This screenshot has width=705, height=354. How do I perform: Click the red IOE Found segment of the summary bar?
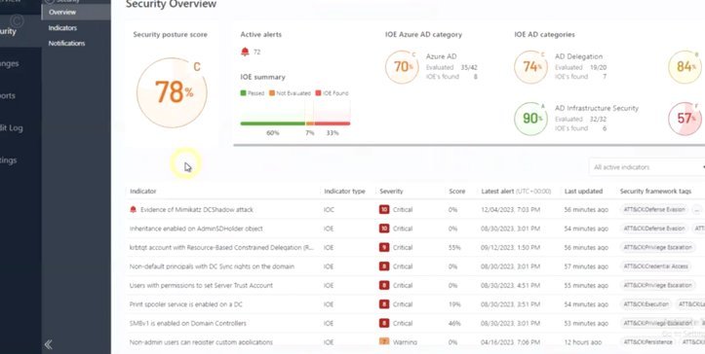pyautogui.click(x=333, y=124)
